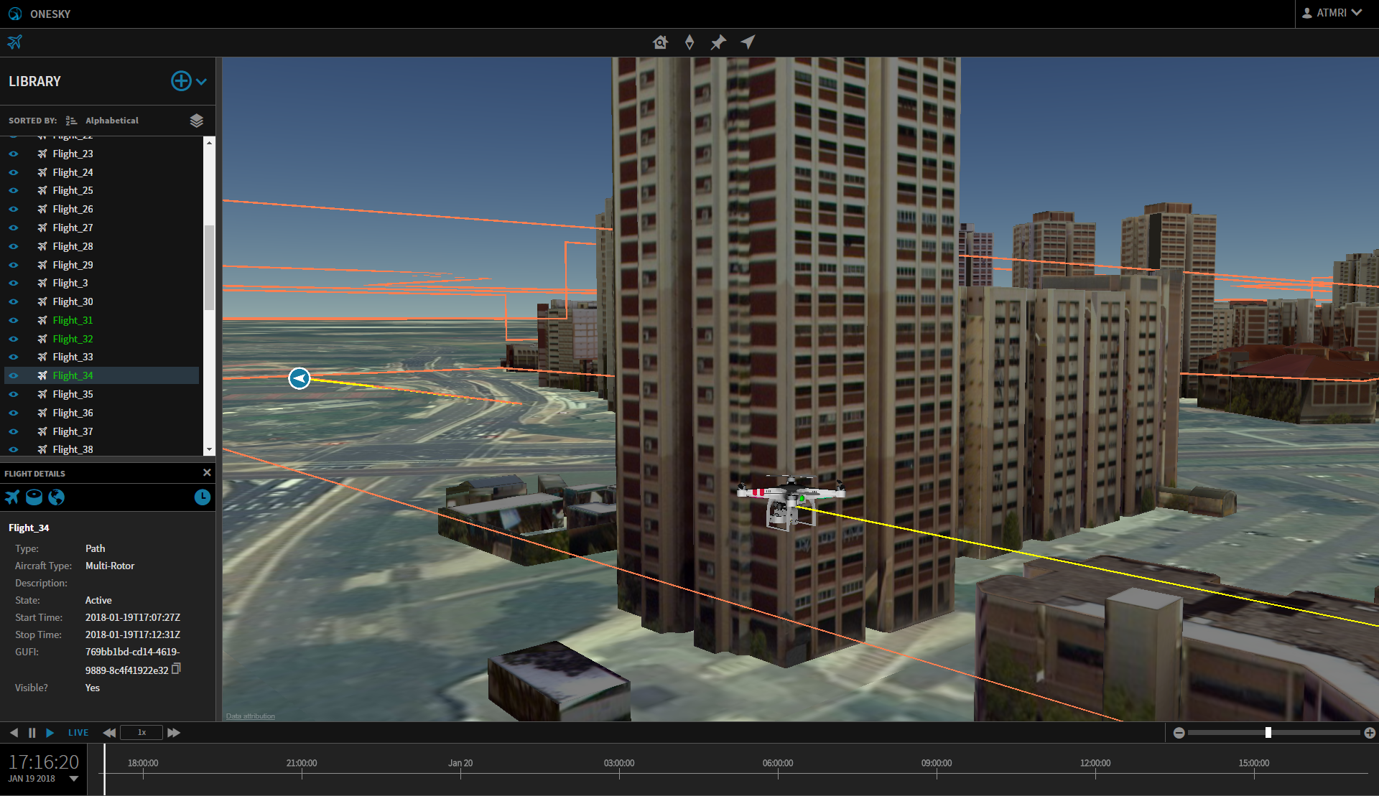Toggle visibility of Flight_32
The image size is (1379, 796).
point(13,339)
